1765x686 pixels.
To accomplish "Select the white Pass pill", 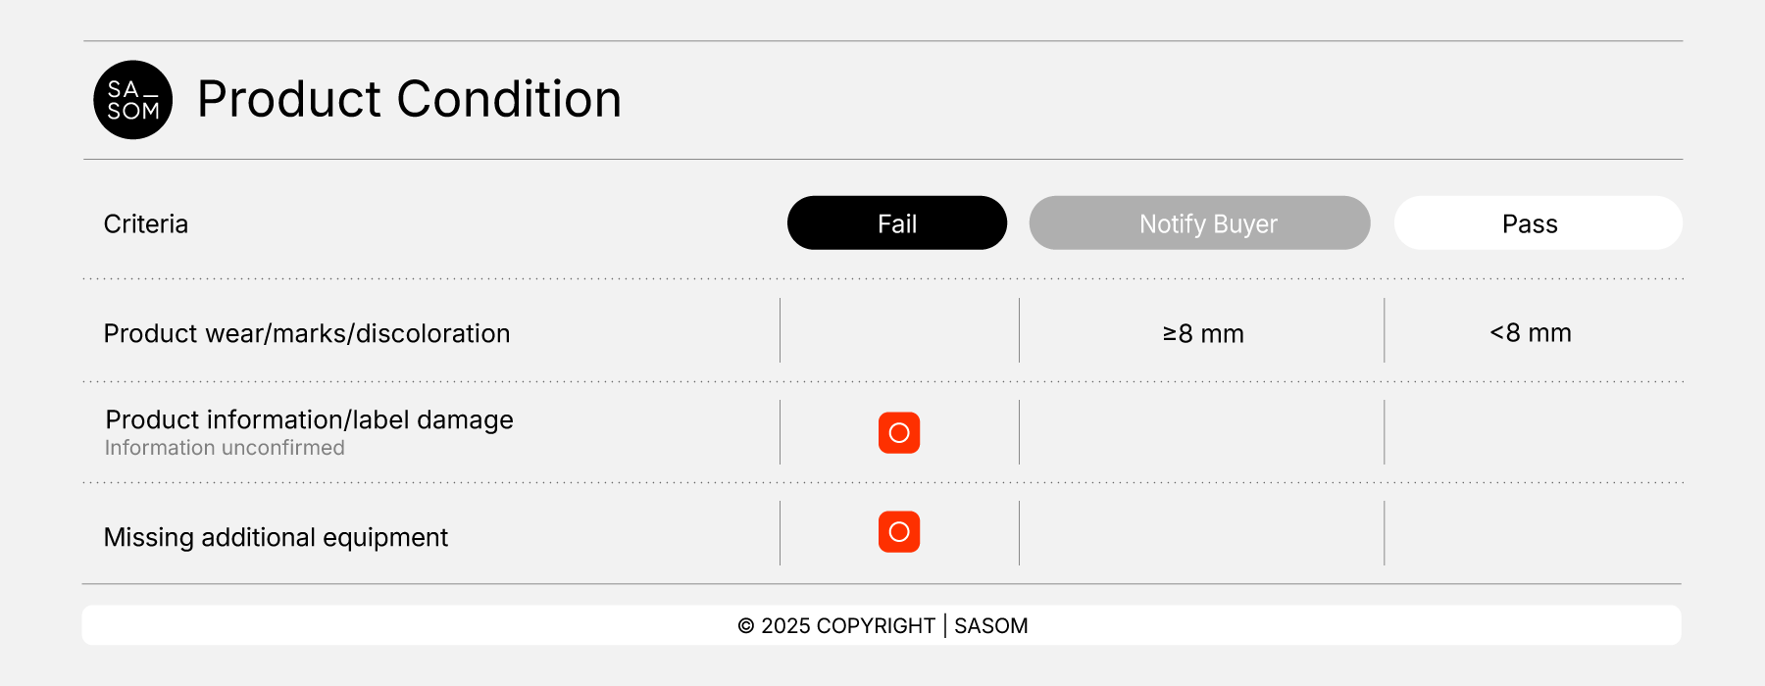I will 1538,223.
